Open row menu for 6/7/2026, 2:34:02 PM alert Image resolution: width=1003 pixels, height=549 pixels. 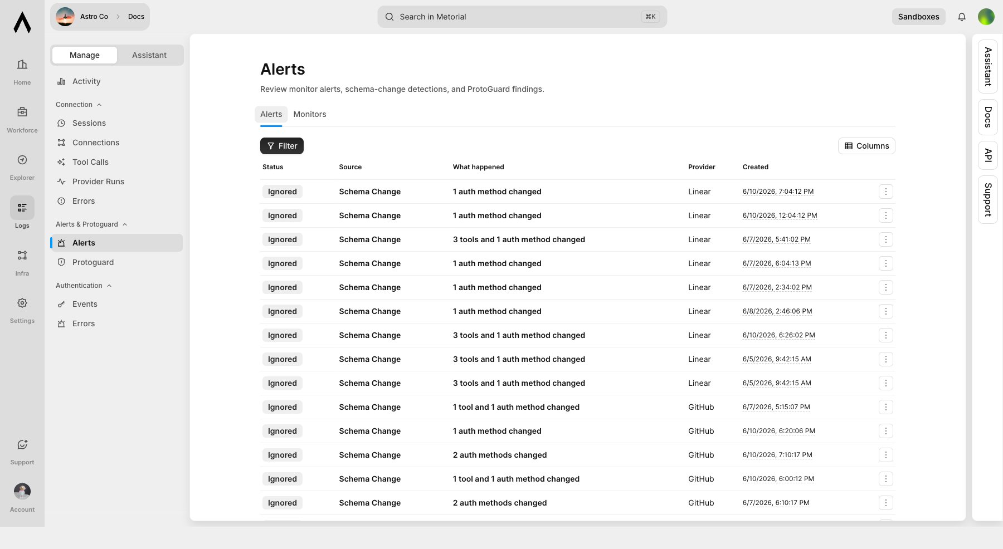pos(886,287)
